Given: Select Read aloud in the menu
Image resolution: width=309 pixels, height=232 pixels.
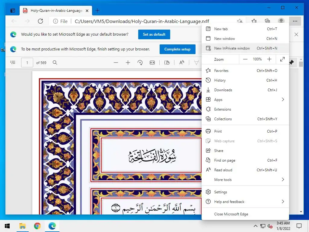Looking at the screenshot, I should point(245,170).
